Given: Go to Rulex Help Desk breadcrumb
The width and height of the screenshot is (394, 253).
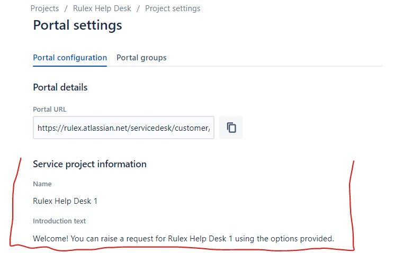Looking at the screenshot, I should pos(102,8).
